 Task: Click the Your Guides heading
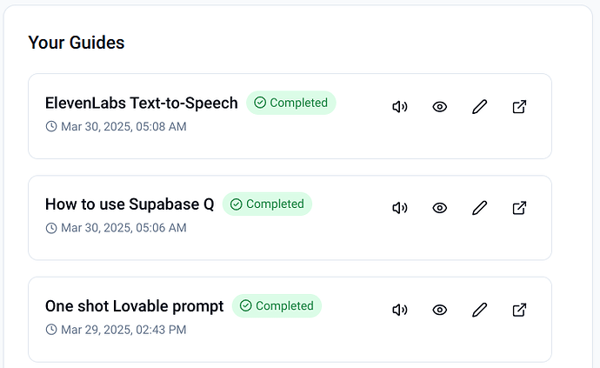point(77,43)
